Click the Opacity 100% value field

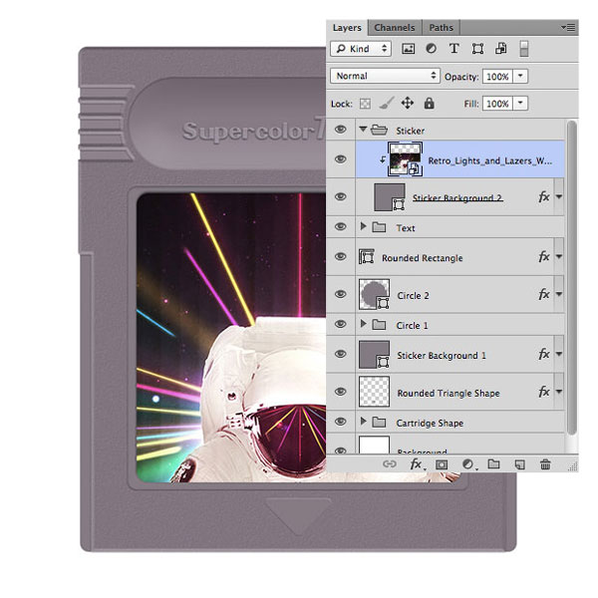497,77
